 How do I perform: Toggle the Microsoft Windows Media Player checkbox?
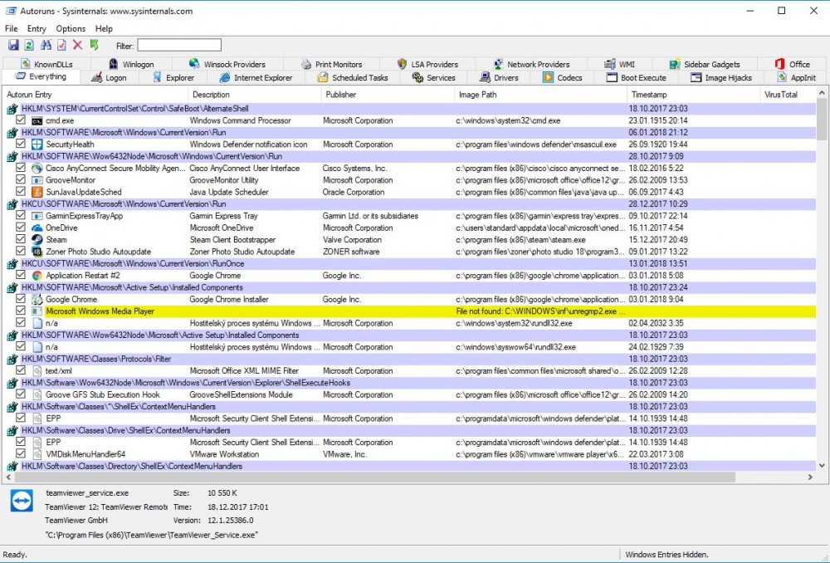(21, 311)
